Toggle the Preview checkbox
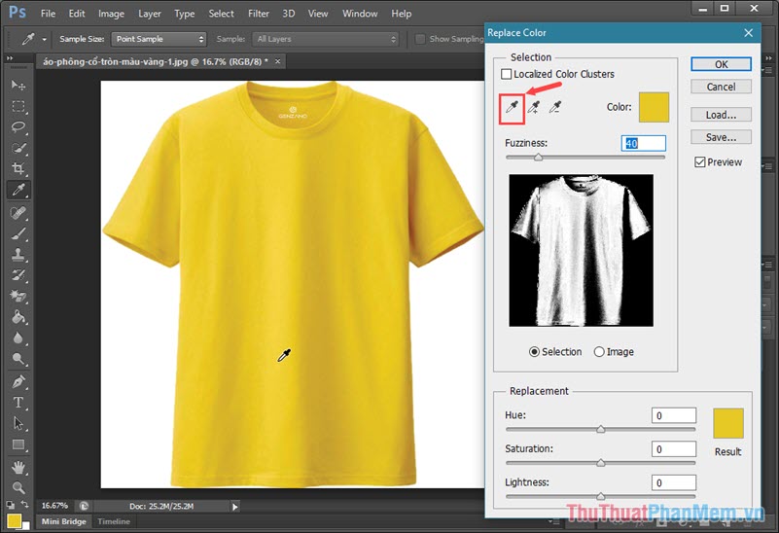 699,161
